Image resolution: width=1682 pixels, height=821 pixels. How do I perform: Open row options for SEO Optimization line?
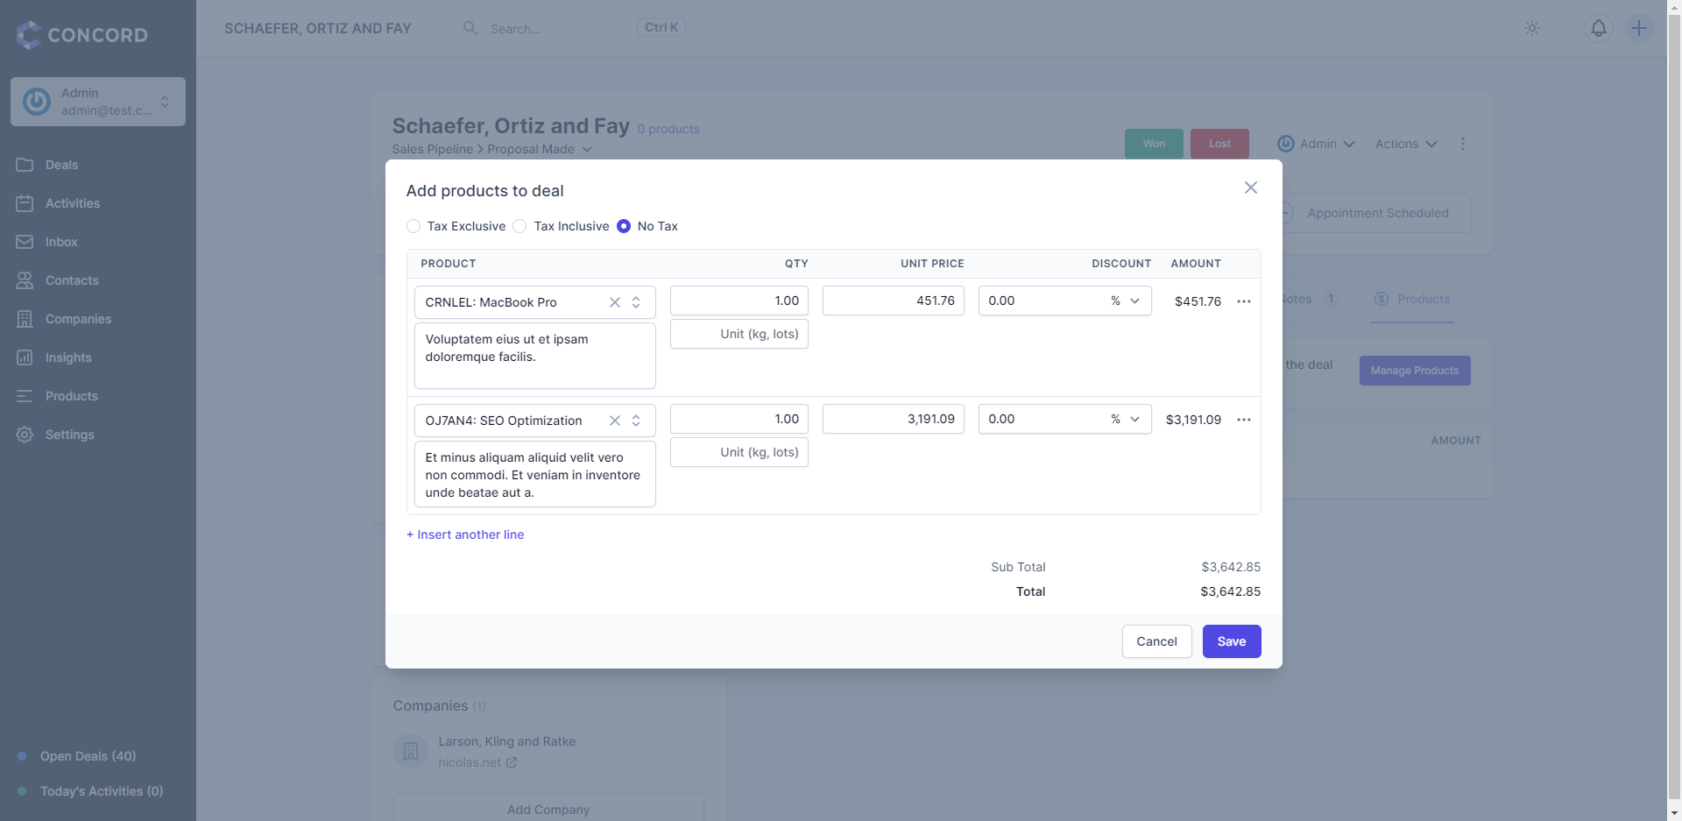pyautogui.click(x=1244, y=420)
